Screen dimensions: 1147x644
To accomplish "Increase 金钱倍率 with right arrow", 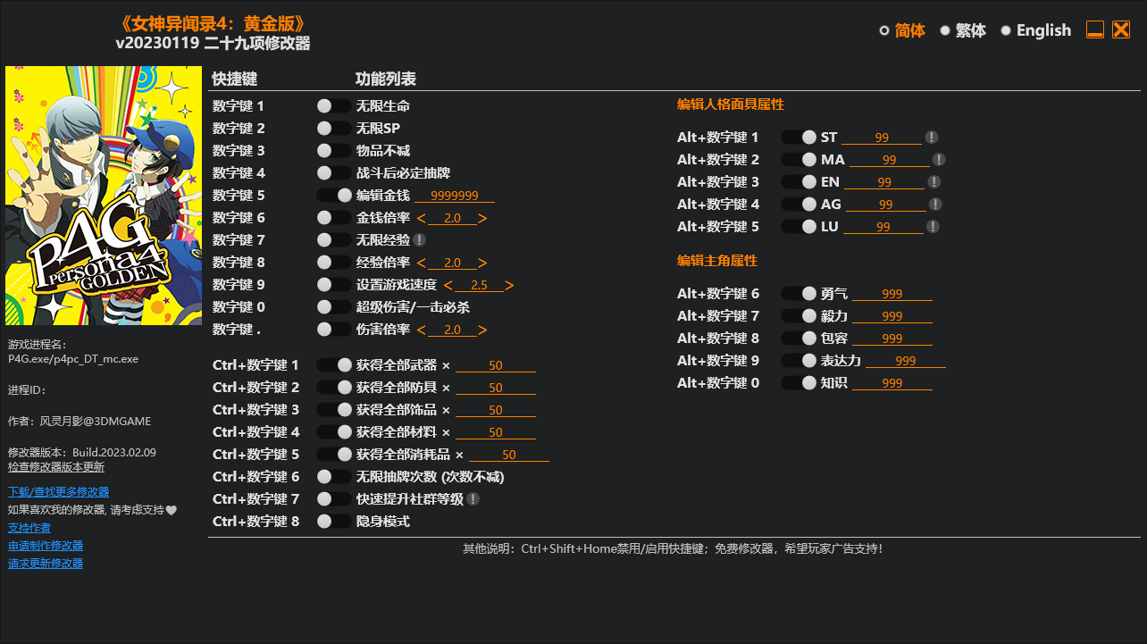I will pyautogui.click(x=482, y=218).
